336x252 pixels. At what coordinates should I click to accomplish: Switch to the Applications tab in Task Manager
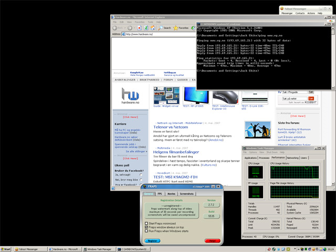coord(250,158)
